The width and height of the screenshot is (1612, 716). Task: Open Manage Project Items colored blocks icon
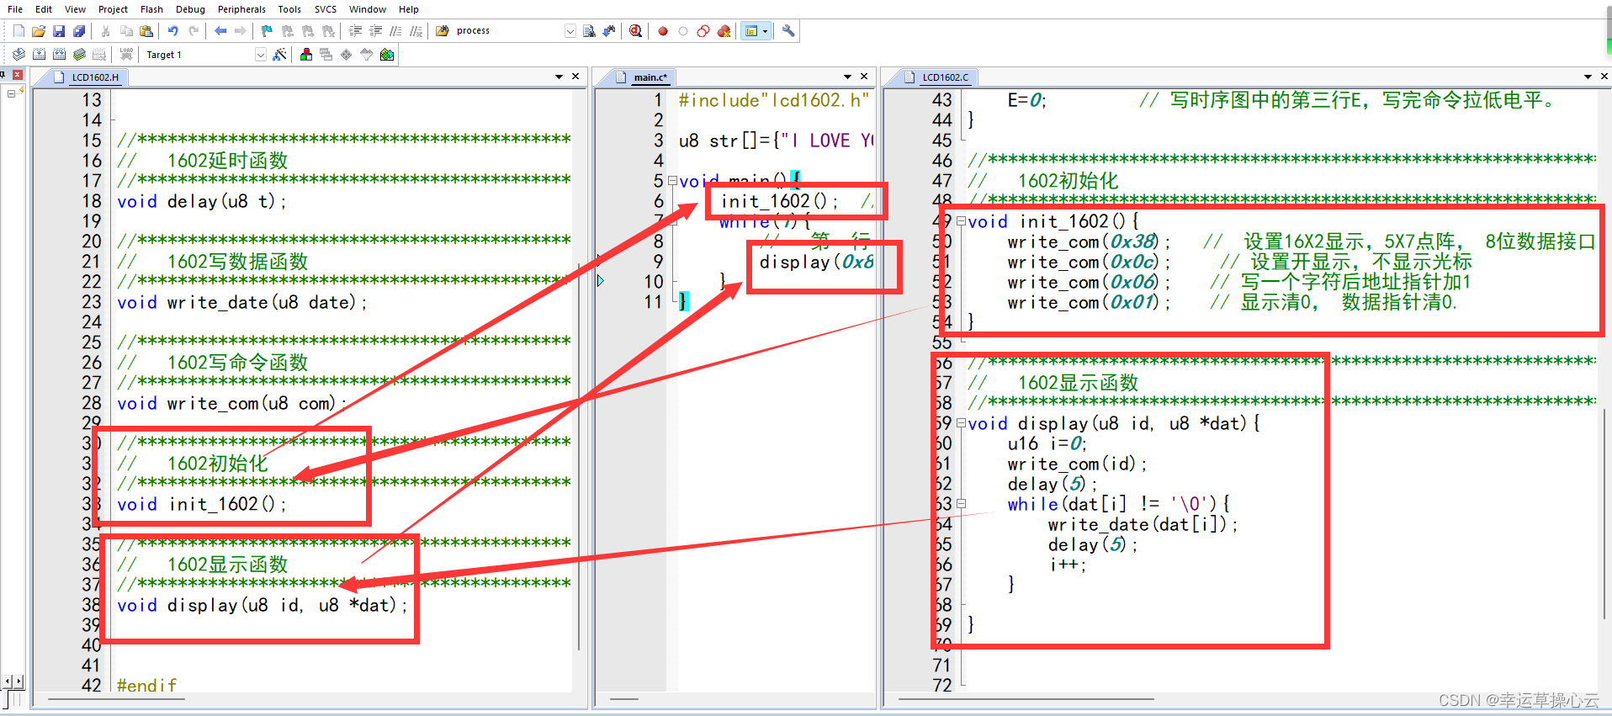tap(306, 55)
